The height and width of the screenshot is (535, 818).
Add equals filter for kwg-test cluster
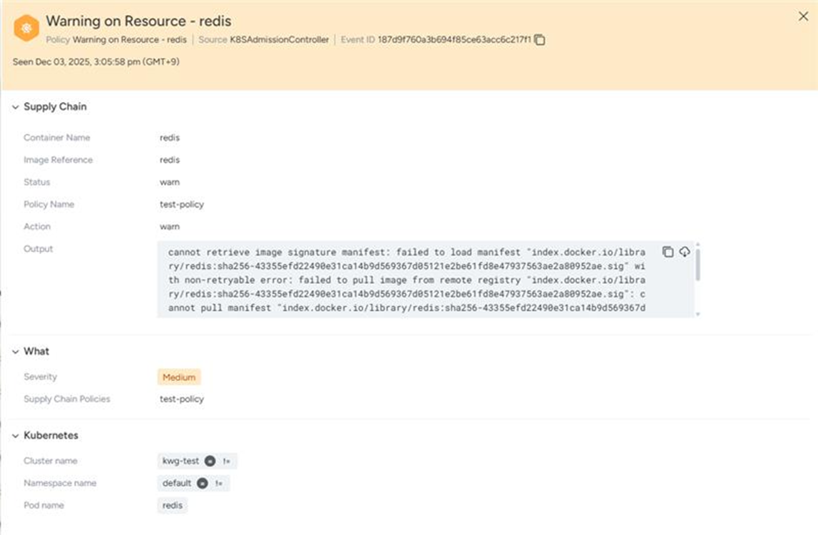(x=210, y=461)
